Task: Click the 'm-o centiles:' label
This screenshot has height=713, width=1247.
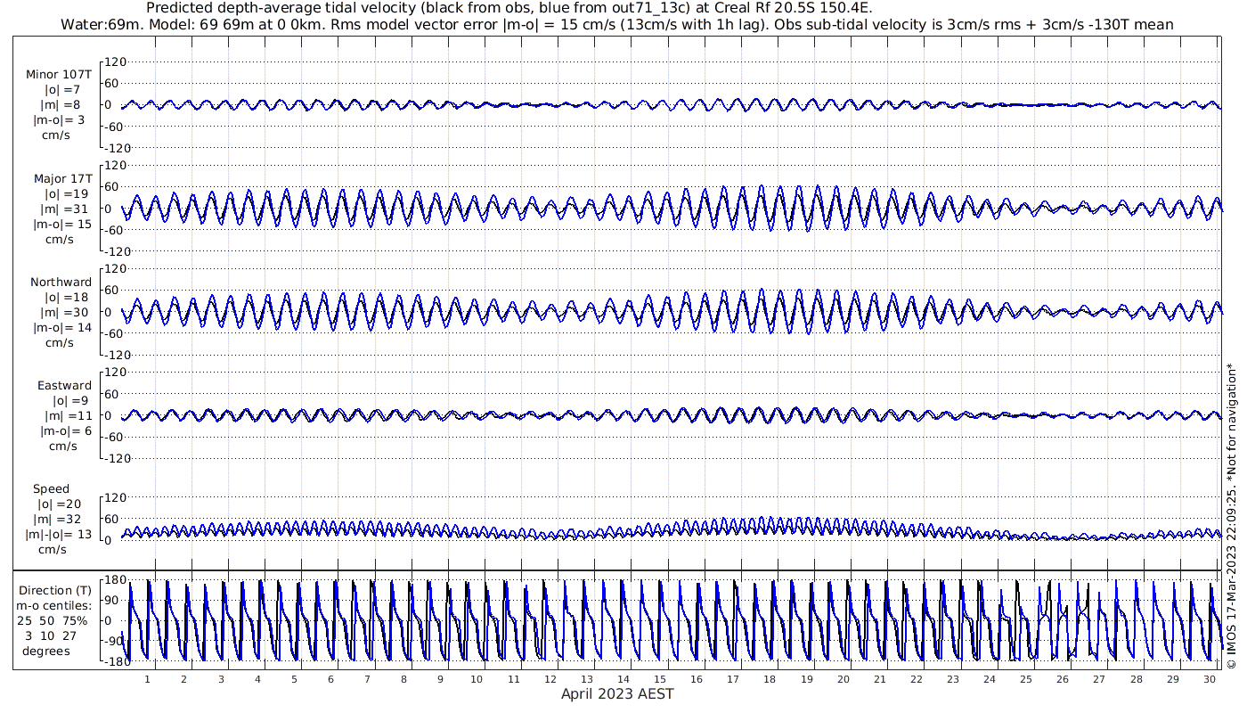Action: [55, 605]
